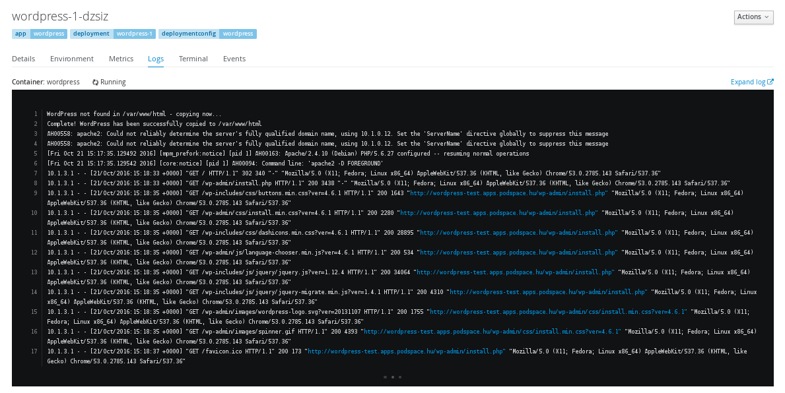Click line number 3 in log gutter
The image size is (785, 393).
click(x=36, y=134)
